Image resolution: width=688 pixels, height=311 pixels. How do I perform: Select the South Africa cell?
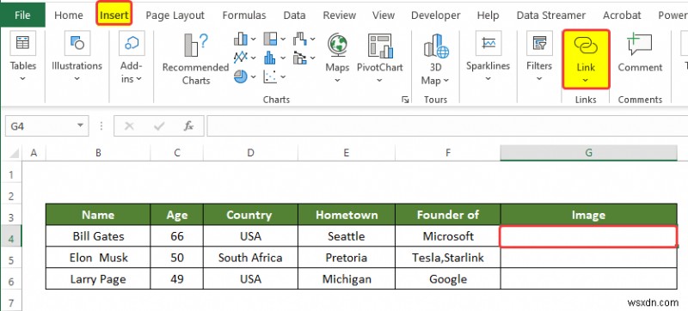pyautogui.click(x=250, y=258)
